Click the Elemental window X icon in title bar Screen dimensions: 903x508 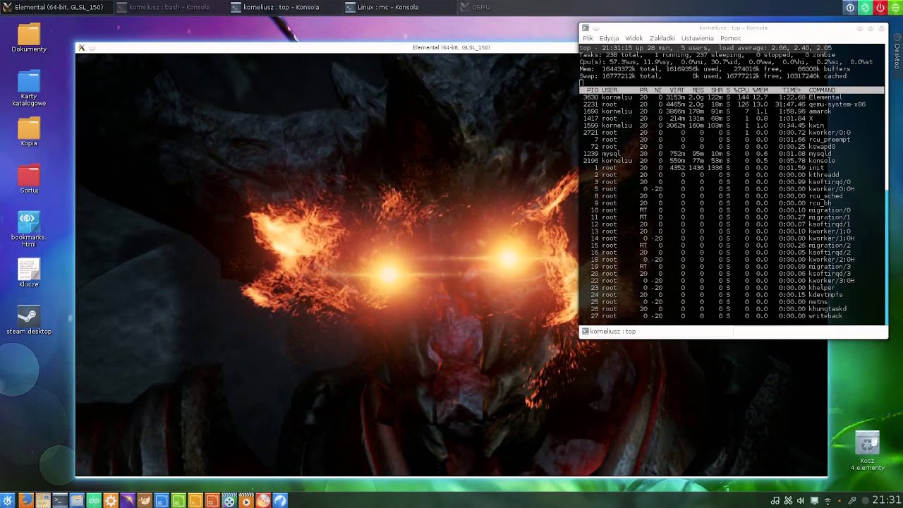click(x=81, y=47)
